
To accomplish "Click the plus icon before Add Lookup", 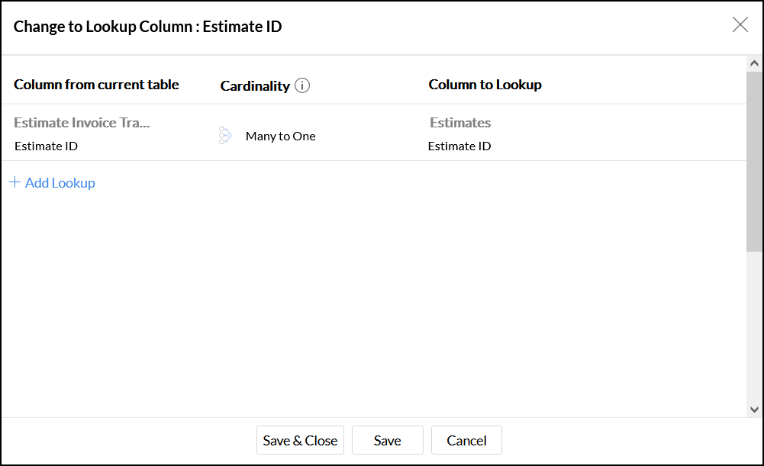I will click(x=15, y=183).
